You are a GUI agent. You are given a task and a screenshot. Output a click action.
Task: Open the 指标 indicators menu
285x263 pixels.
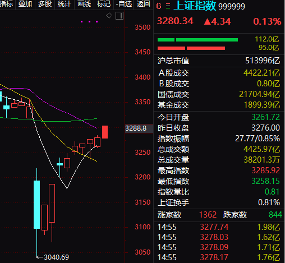point(7,4)
